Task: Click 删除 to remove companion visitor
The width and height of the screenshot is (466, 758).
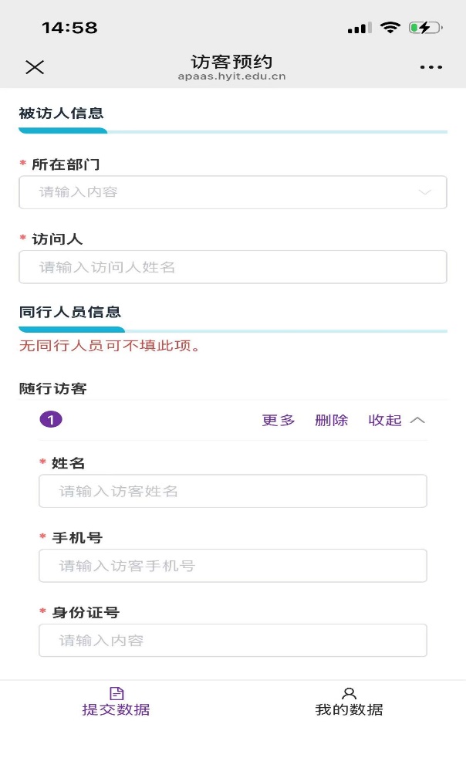Action: (332, 420)
